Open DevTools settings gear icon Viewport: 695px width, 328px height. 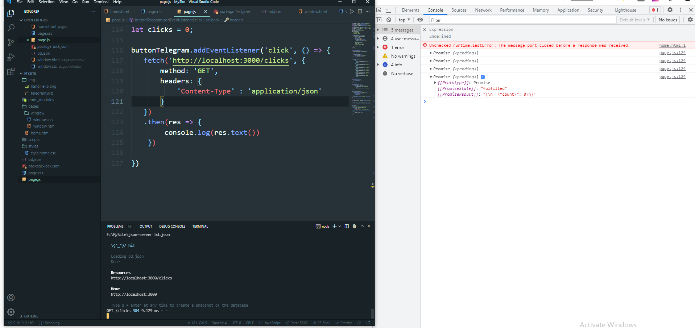point(670,10)
